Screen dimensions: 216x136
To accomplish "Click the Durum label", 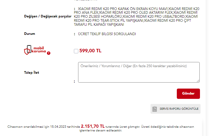I will (x=29, y=34).
